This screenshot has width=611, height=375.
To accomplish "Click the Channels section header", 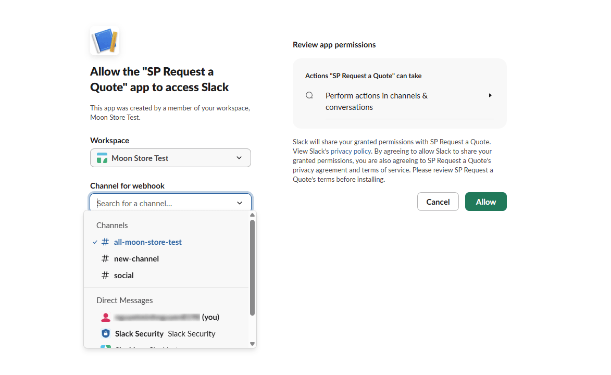I will (x=112, y=226).
